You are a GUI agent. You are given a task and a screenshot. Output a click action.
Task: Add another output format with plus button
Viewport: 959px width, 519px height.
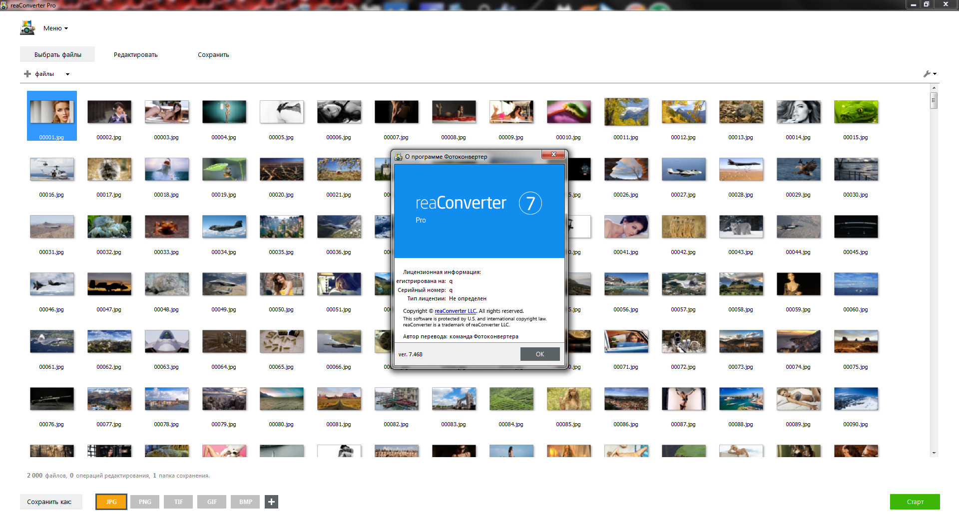coord(271,502)
